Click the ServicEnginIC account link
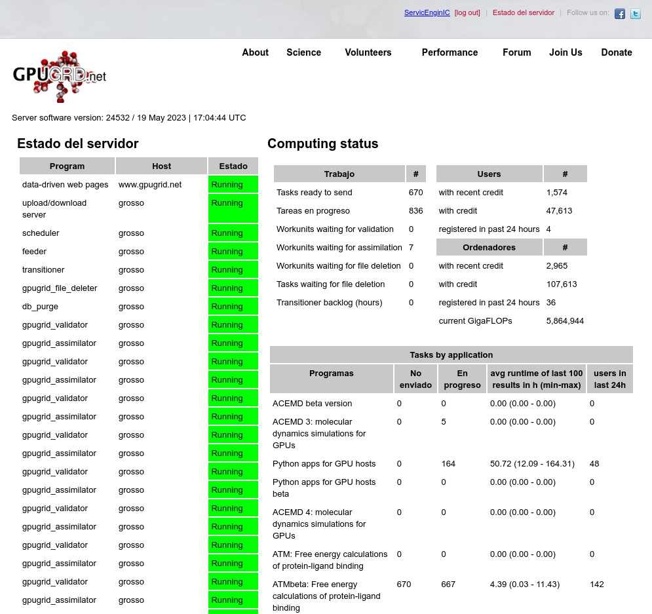 [427, 13]
